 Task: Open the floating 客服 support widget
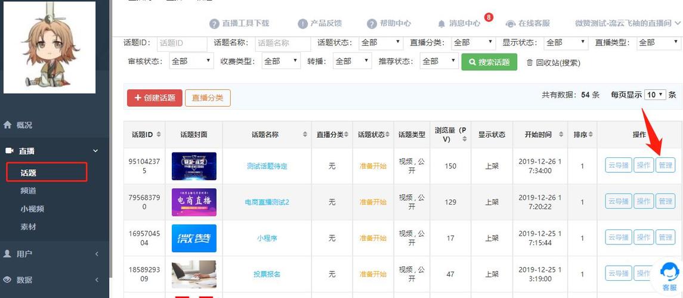(x=669, y=276)
